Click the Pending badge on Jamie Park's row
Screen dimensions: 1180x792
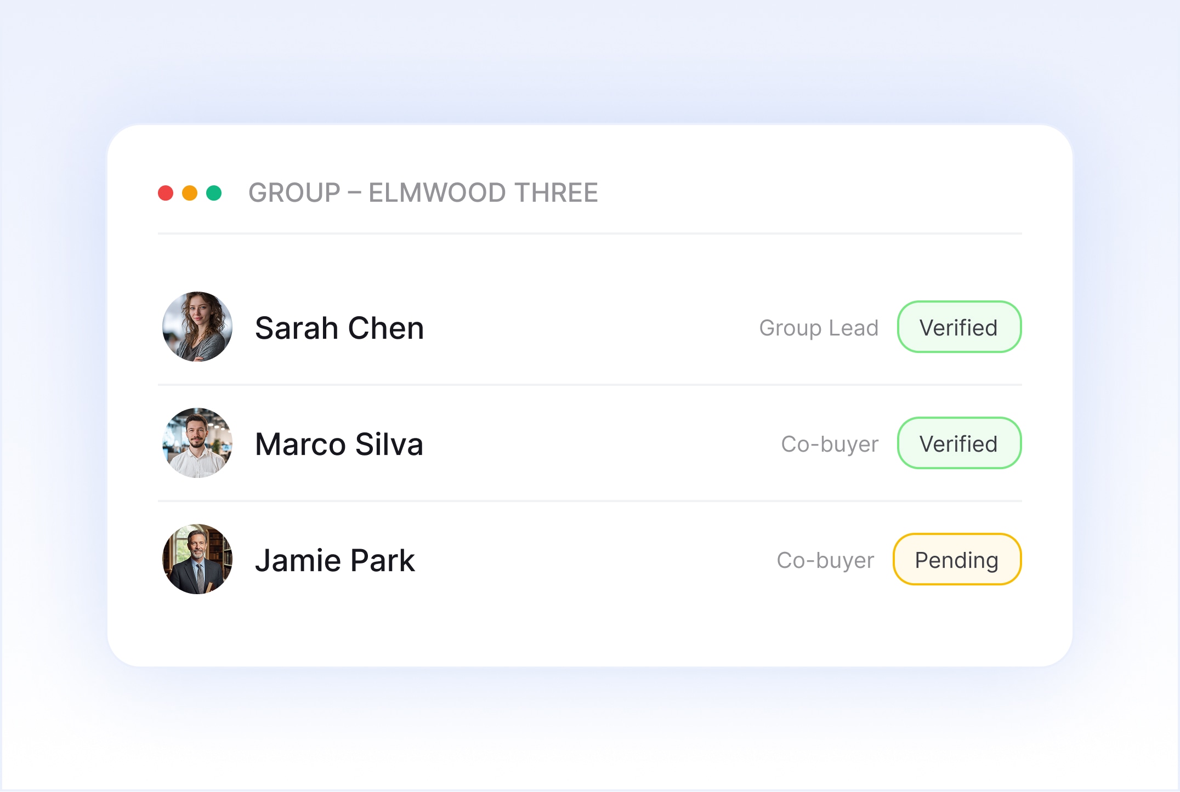click(957, 559)
